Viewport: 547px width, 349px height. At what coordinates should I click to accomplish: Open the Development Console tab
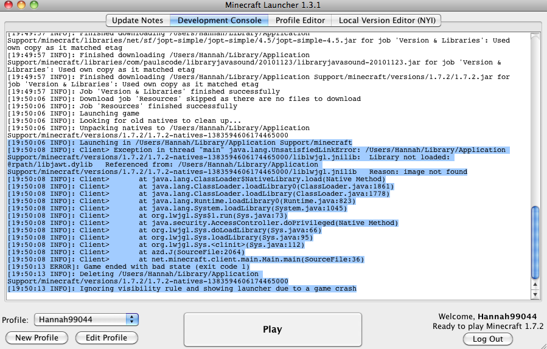click(220, 20)
